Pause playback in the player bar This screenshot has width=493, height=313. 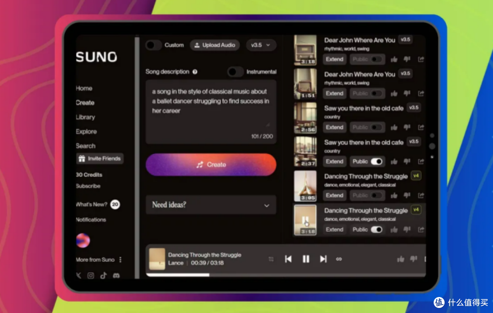[306, 259]
